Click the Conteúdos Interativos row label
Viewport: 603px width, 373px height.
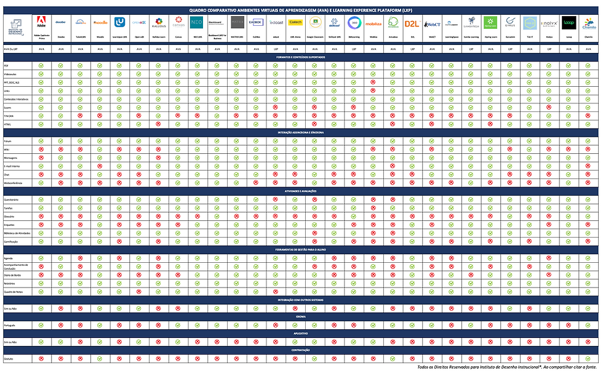point(16,99)
